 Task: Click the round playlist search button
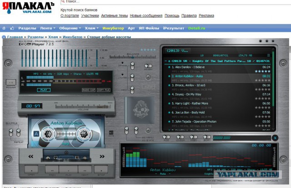coord(275,138)
